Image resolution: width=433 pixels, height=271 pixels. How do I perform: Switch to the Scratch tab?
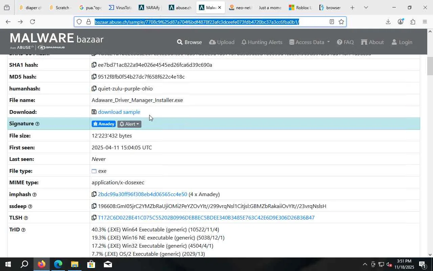60,7
